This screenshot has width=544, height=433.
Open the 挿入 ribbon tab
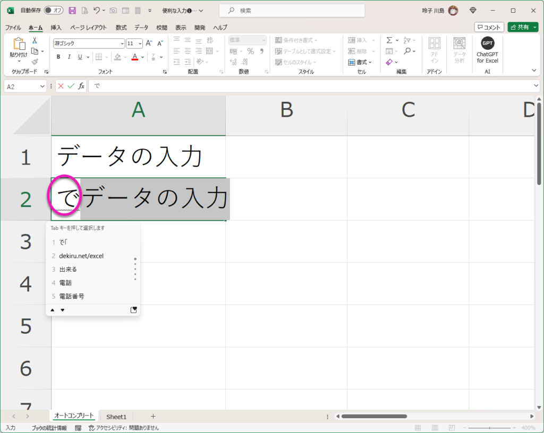(56, 28)
